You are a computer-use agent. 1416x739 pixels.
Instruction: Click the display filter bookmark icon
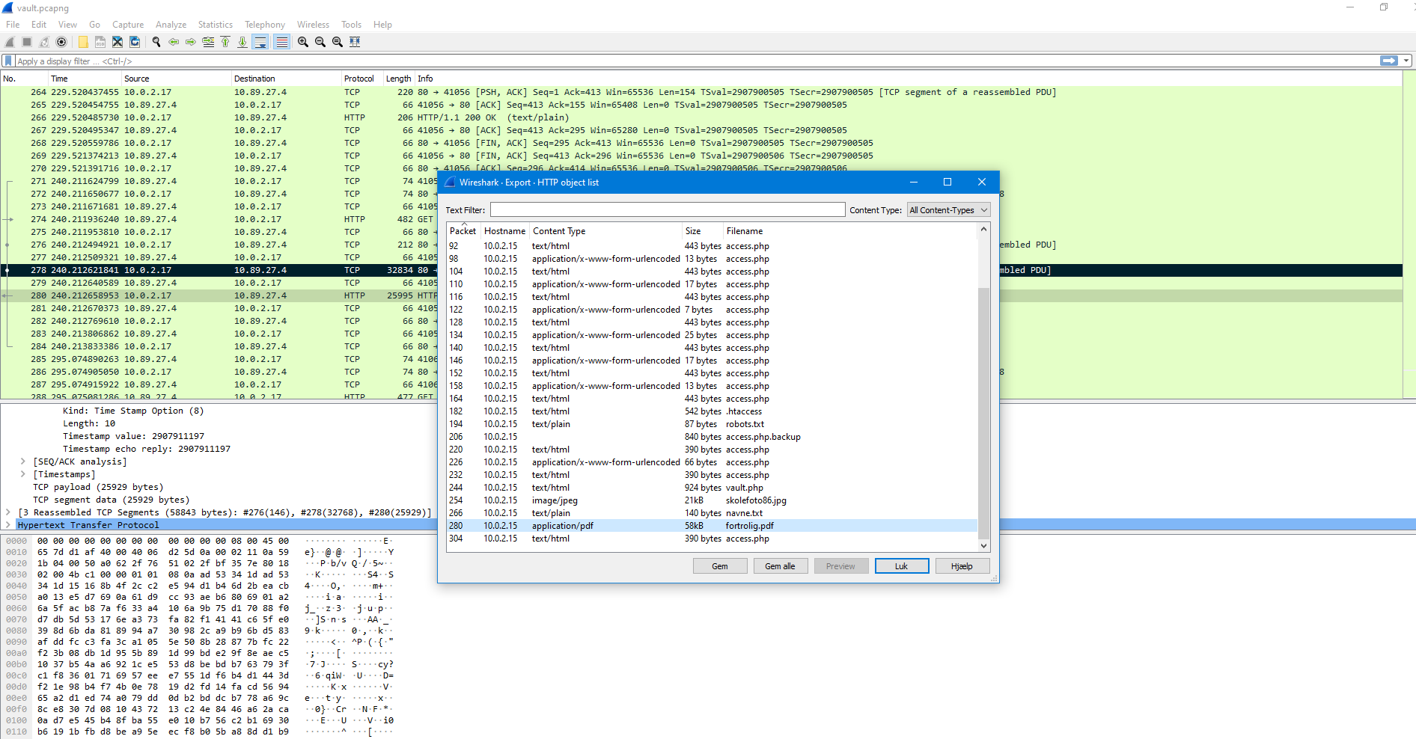pyautogui.click(x=8, y=61)
